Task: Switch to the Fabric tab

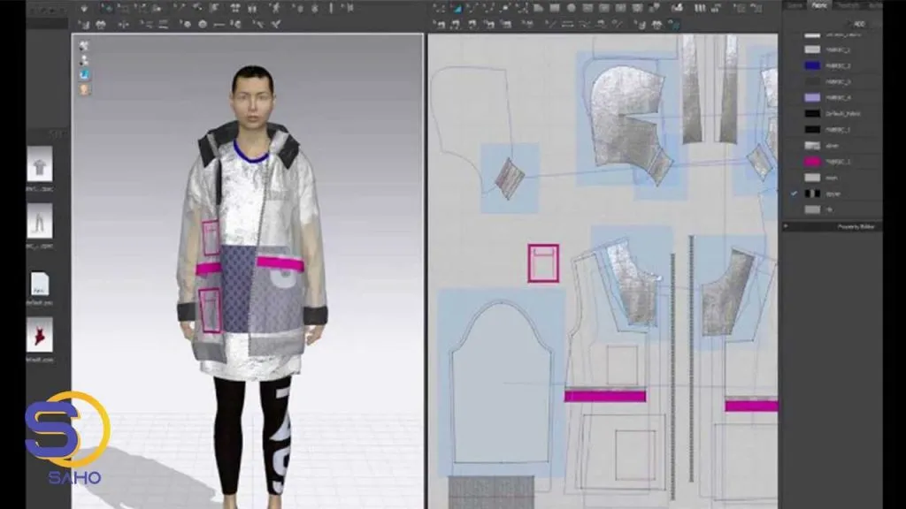Action: [x=822, y=5]
